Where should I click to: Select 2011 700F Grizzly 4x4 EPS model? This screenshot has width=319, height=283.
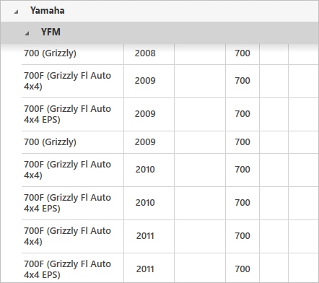67,269
